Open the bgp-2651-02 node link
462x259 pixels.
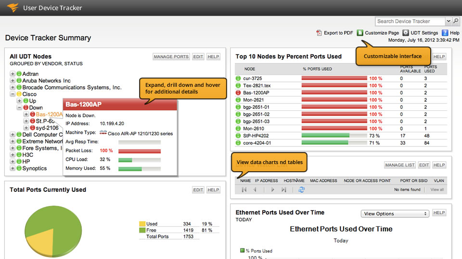pyautogui.click(x=256, y=114)
